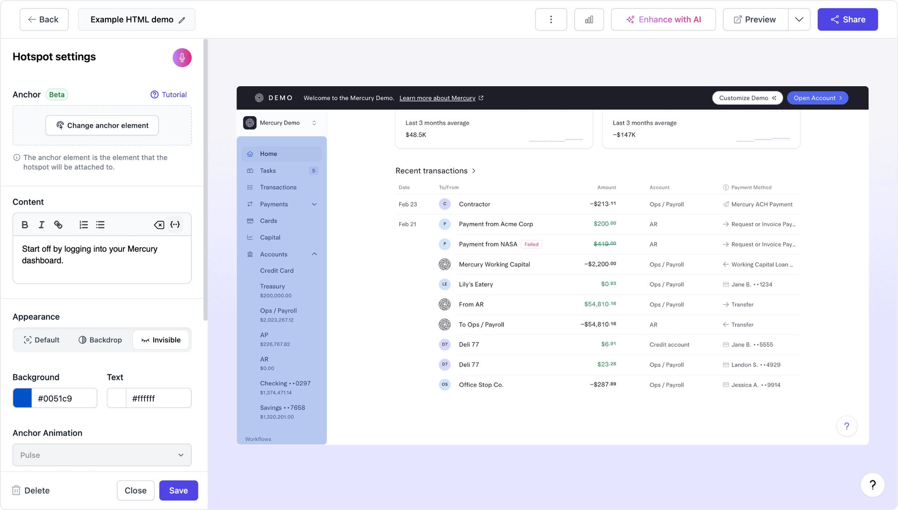Click the Payment Method column icon
The image size is (898, 510).
pos(726,187)
